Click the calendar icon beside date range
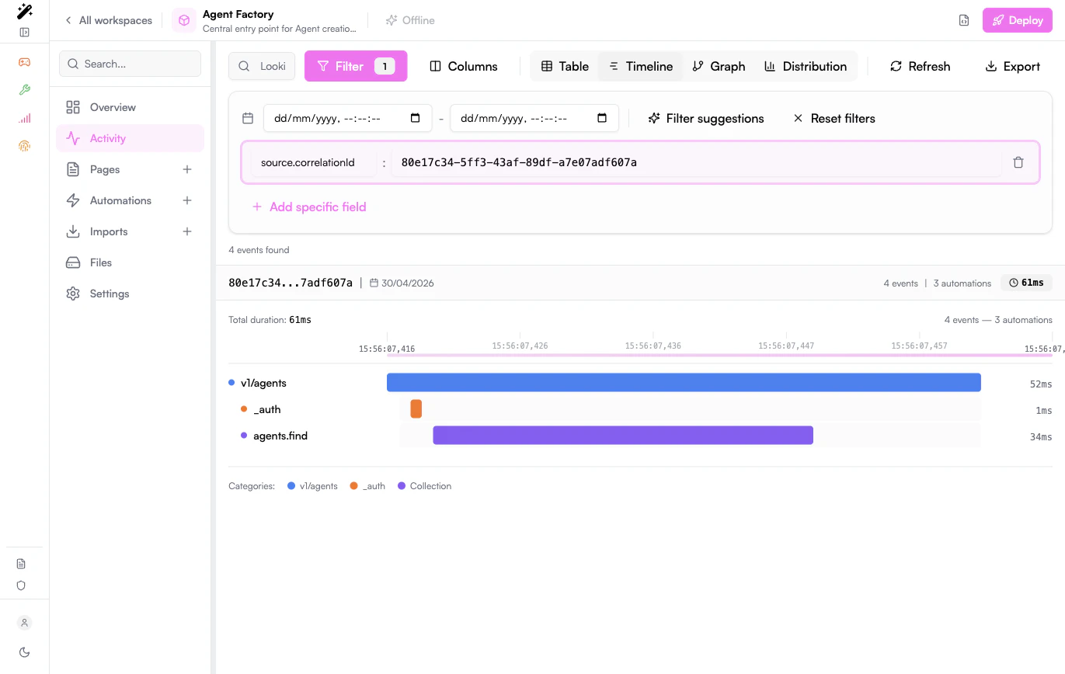1065x674 pixels. [248, 118]
